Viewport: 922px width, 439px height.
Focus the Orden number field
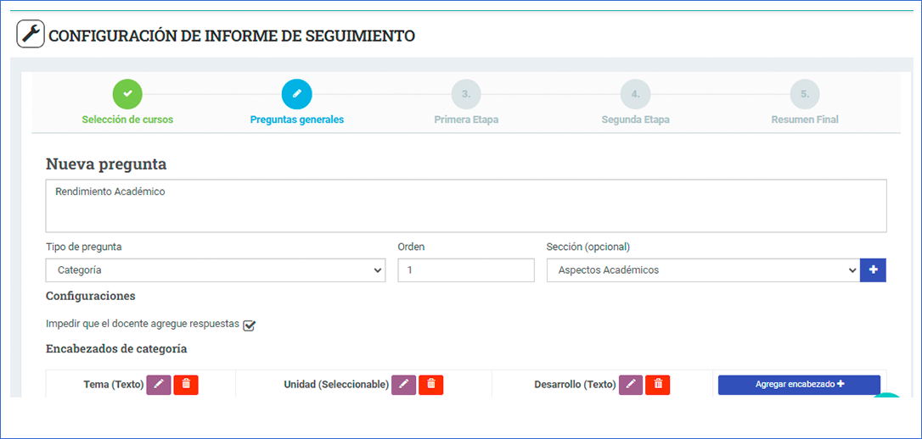point(466,270)
